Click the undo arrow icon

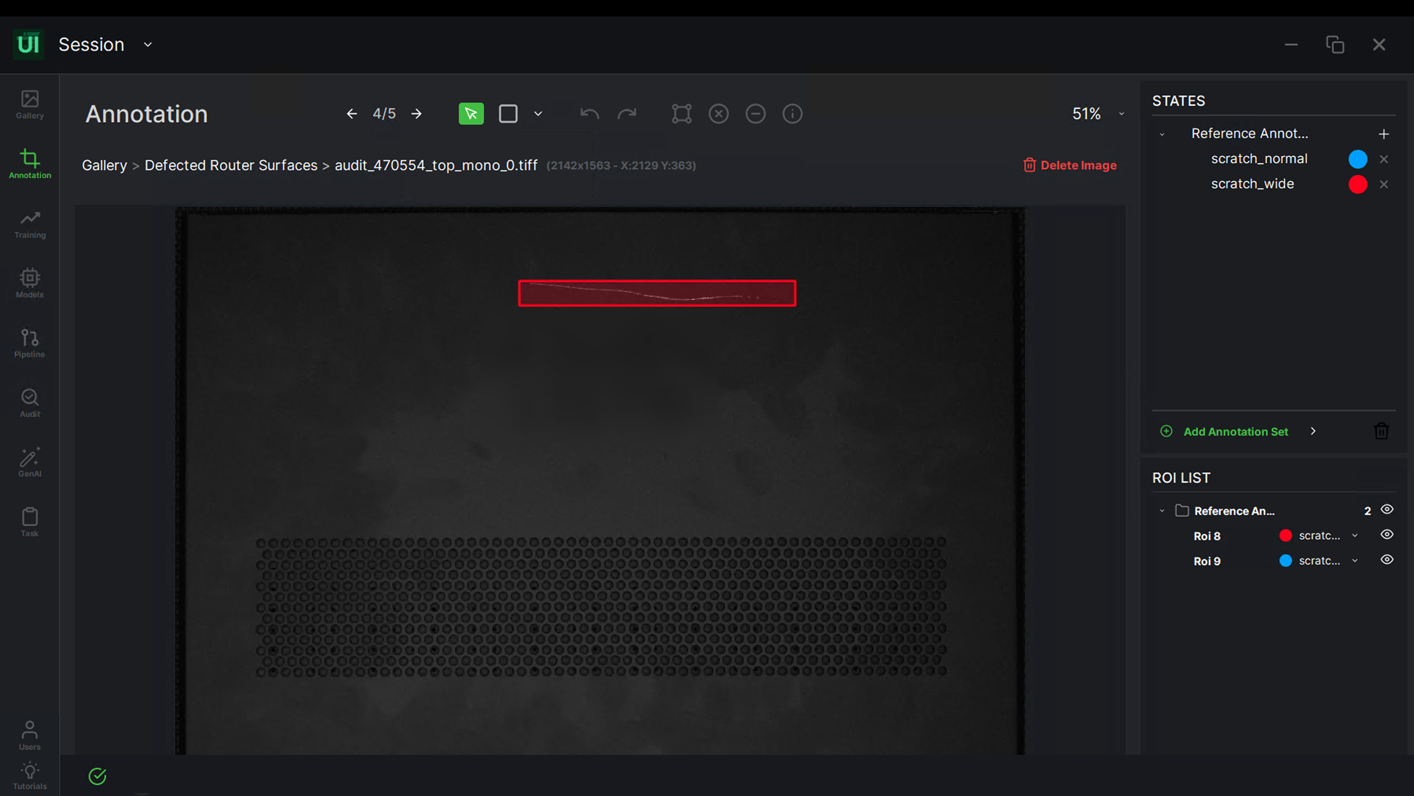click(590, 114)
